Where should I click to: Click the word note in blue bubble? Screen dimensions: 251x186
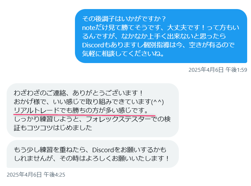pos(89,28)
